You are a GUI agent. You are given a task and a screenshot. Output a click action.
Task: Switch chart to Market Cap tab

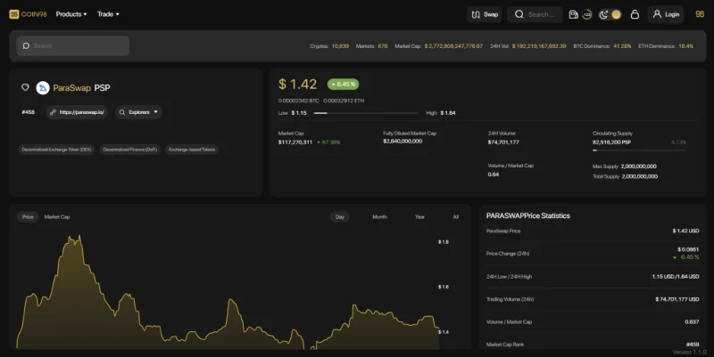point(57,216)
